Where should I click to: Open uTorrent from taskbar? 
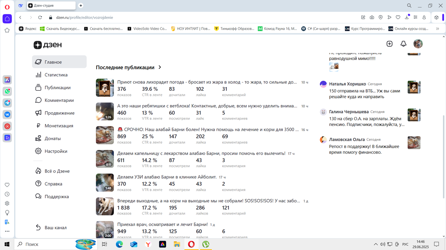pyautogui.click(x=206, y=244)
